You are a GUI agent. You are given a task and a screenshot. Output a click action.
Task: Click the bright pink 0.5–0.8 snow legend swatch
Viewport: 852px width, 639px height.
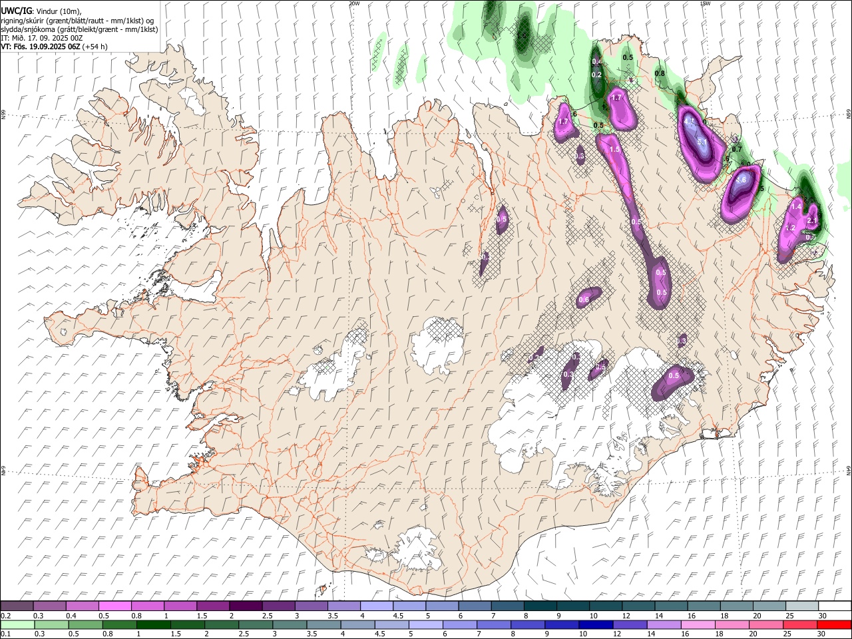click(x=115, y=606)
